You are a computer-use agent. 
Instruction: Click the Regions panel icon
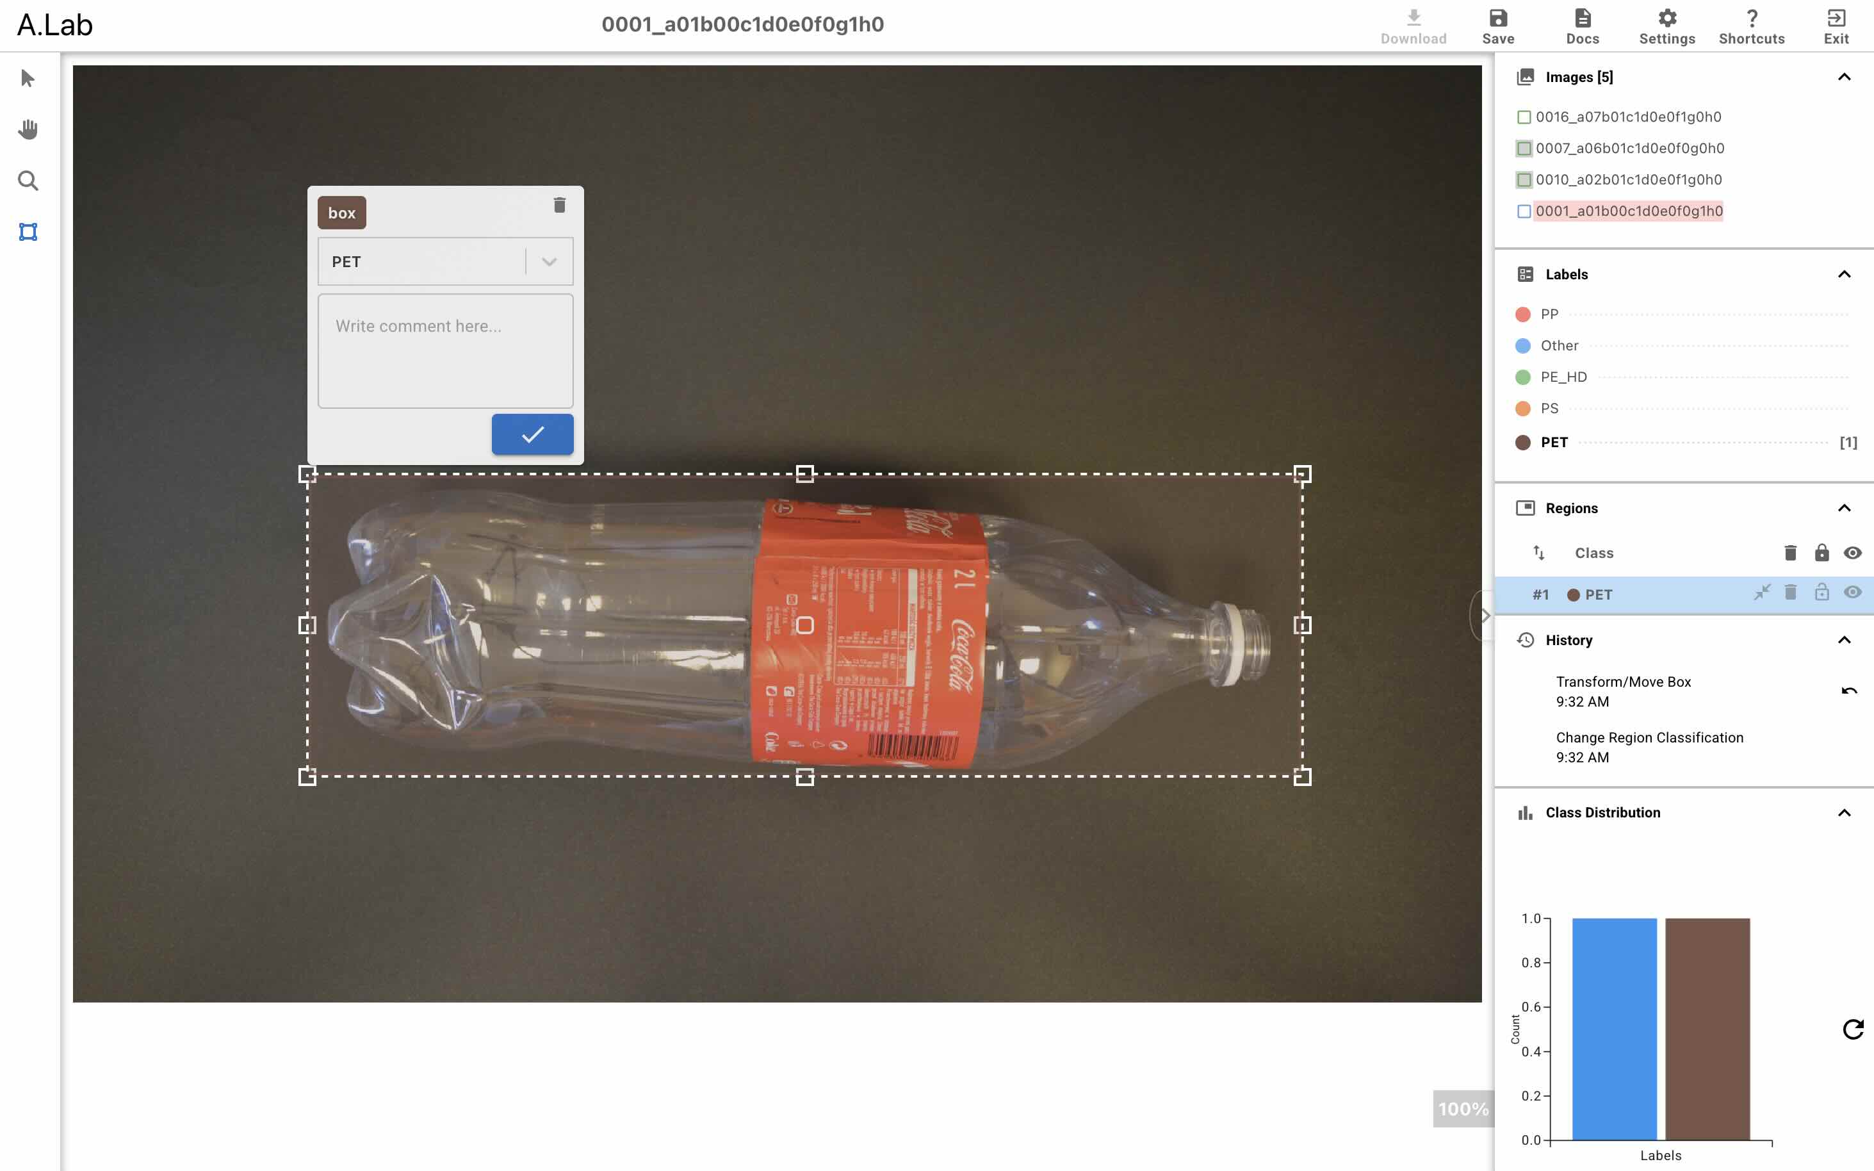(x=1525, y=508)
